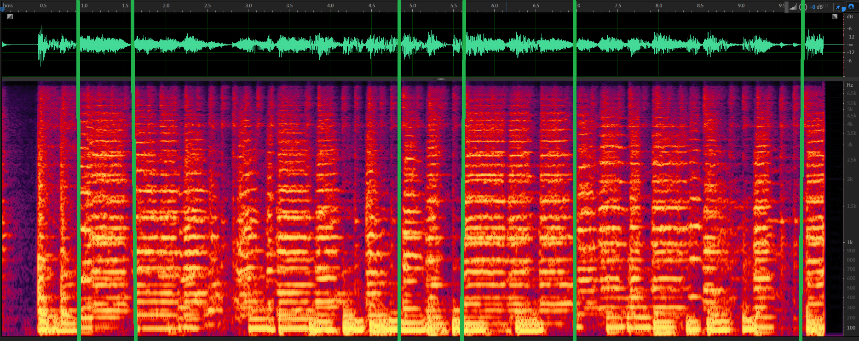Pin the HUD volume overlay

point(838,7)
